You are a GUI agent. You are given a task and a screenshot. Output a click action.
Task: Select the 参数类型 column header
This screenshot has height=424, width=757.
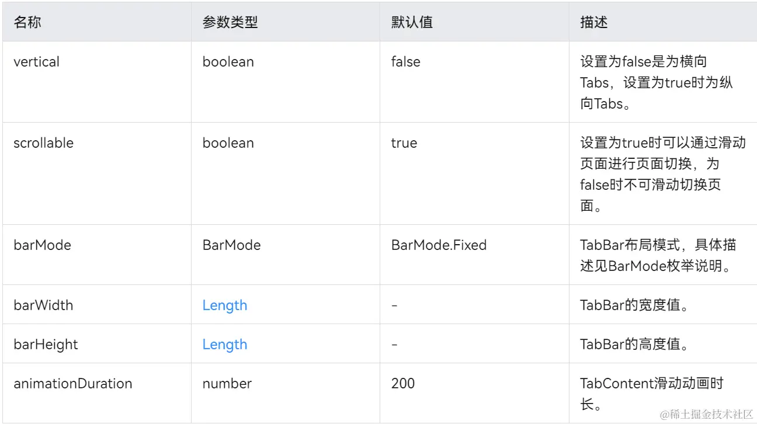[x=230, y=22]
